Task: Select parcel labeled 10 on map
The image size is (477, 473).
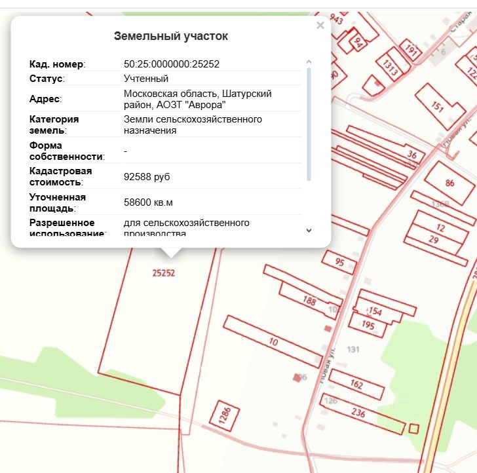Action: [x=273, y=341]
